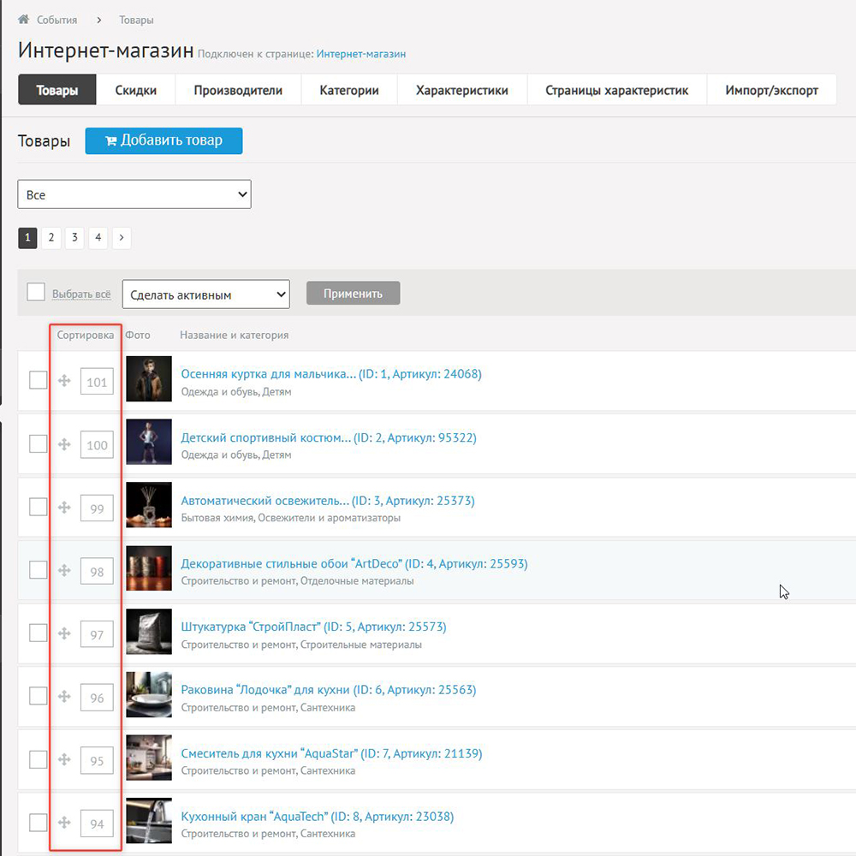This screenshot has height=856, width=856.
Task: Click move icon beside sort value 98
Action: pyautogui.click(x=64, y=570)
